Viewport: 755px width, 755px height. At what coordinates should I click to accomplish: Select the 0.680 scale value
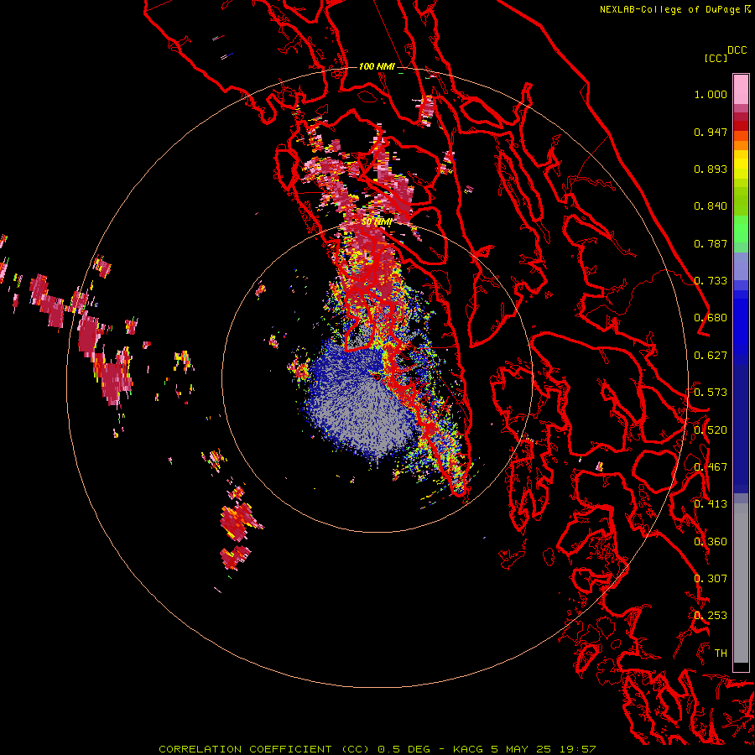pos(711,318)
